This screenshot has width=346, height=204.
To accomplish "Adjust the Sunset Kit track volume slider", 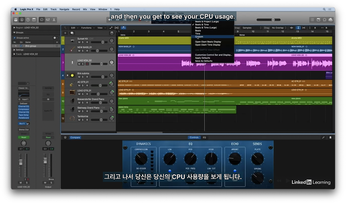I will [x=99, y=42].
